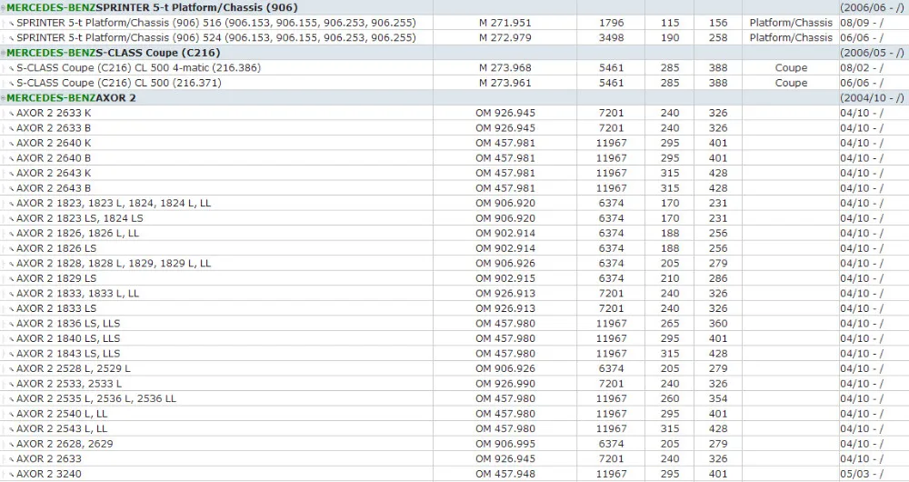Screen dimensions: 909x482
Task: Select the AXOR 2 1833, 1833 L, LL row
Action: (x=77, y=294)
